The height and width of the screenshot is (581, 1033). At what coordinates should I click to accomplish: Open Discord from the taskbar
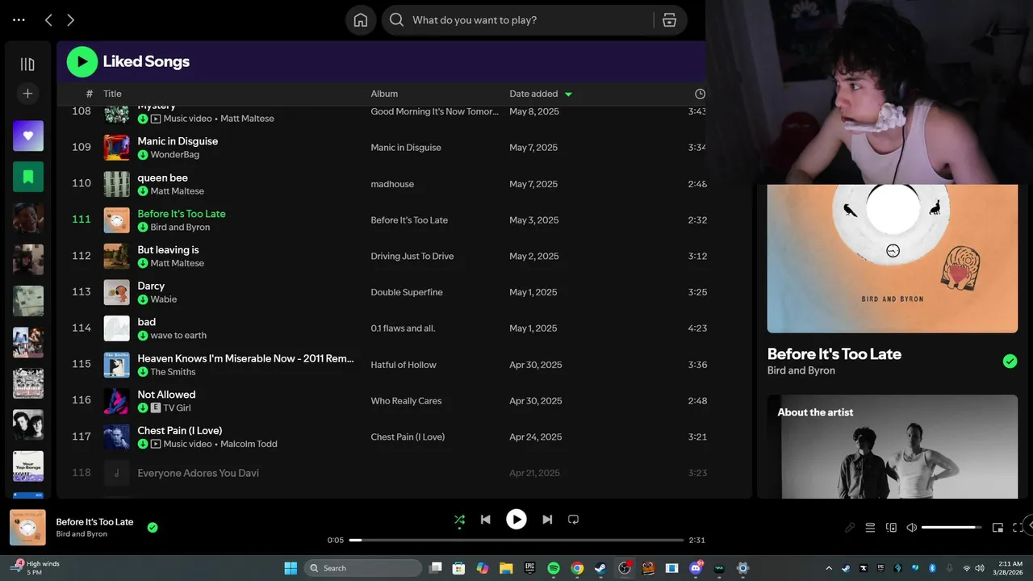click(695, 568)
